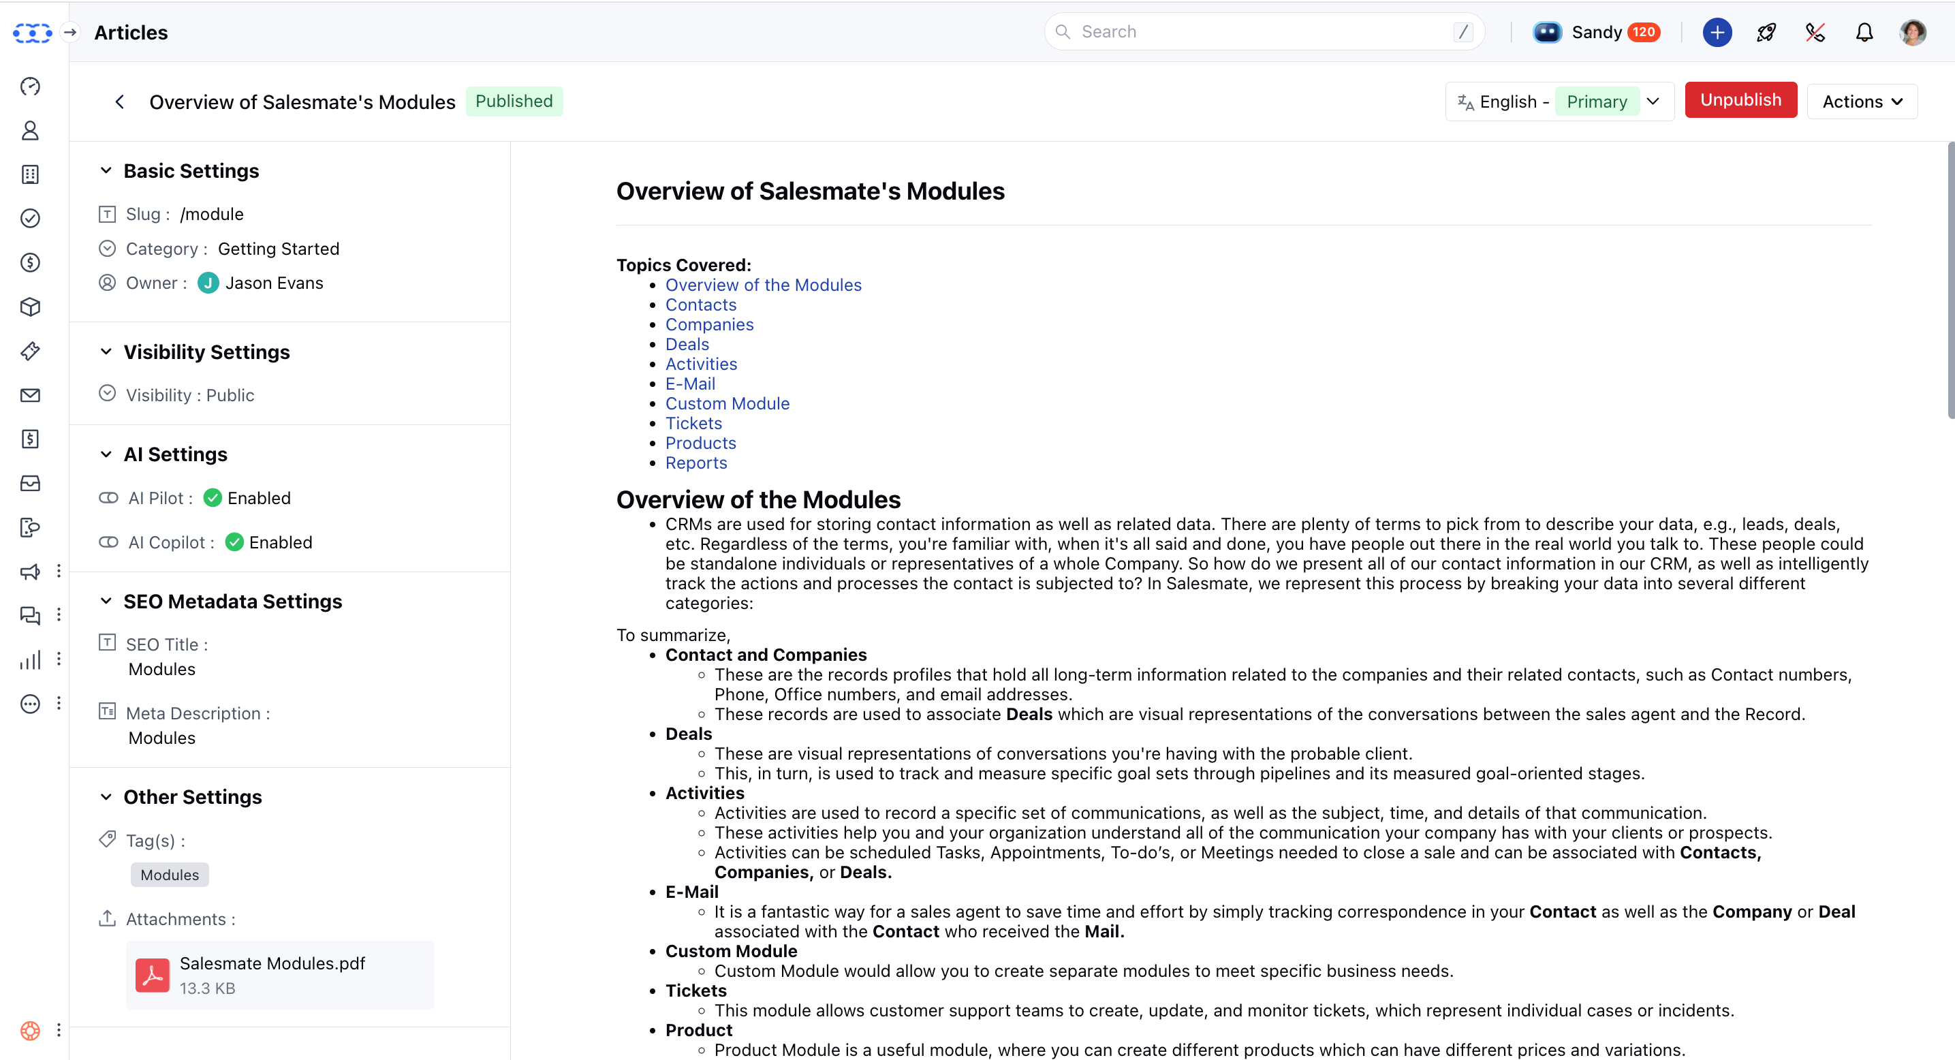1955x1060 pixels.
Task: Open the dashboard gauge icon in sidebar
Action: point(31,87)
